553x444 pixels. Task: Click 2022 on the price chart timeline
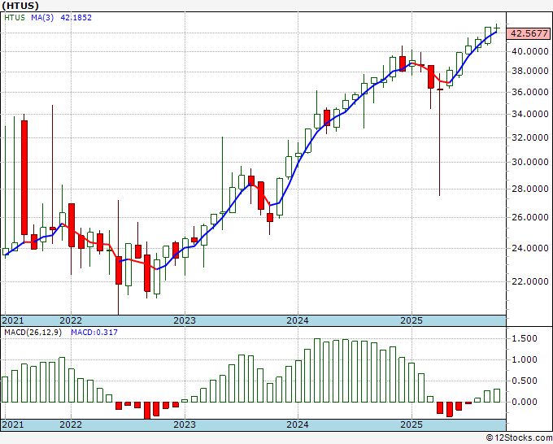pos(71,320)
